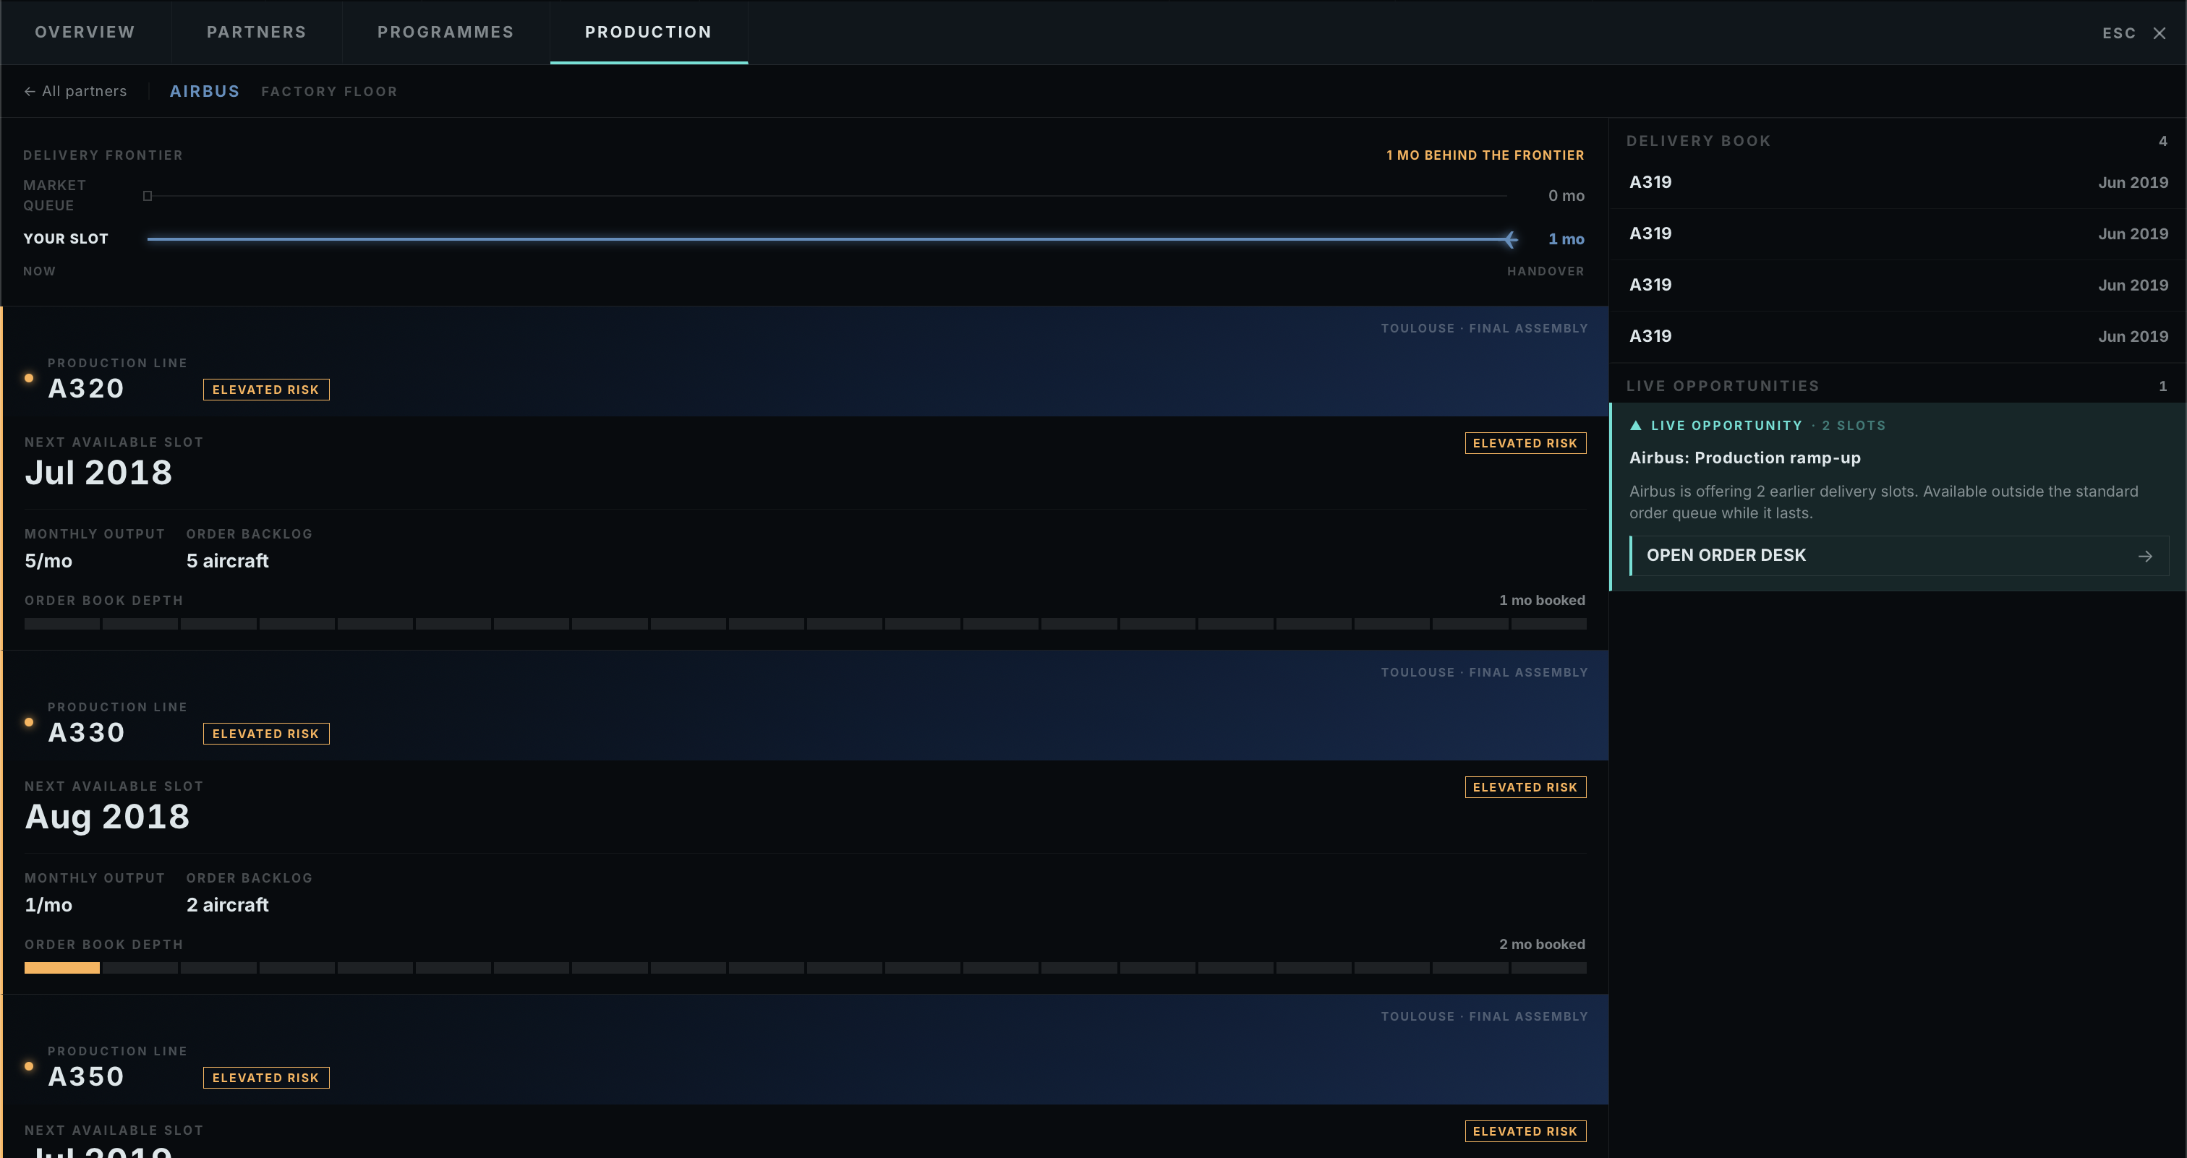Click the back arrow beside All partners
This screenshot has height=1158, width=2187.
[30, 92]
